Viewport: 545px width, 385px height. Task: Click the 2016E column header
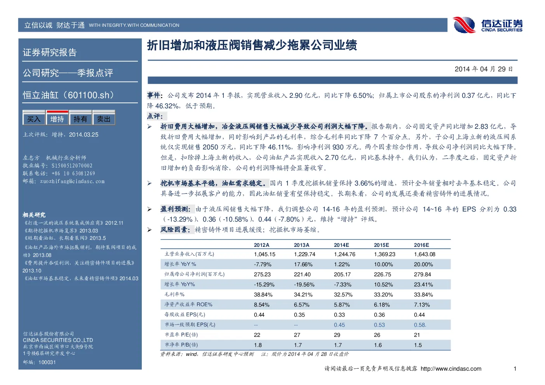tap(421, 245)
